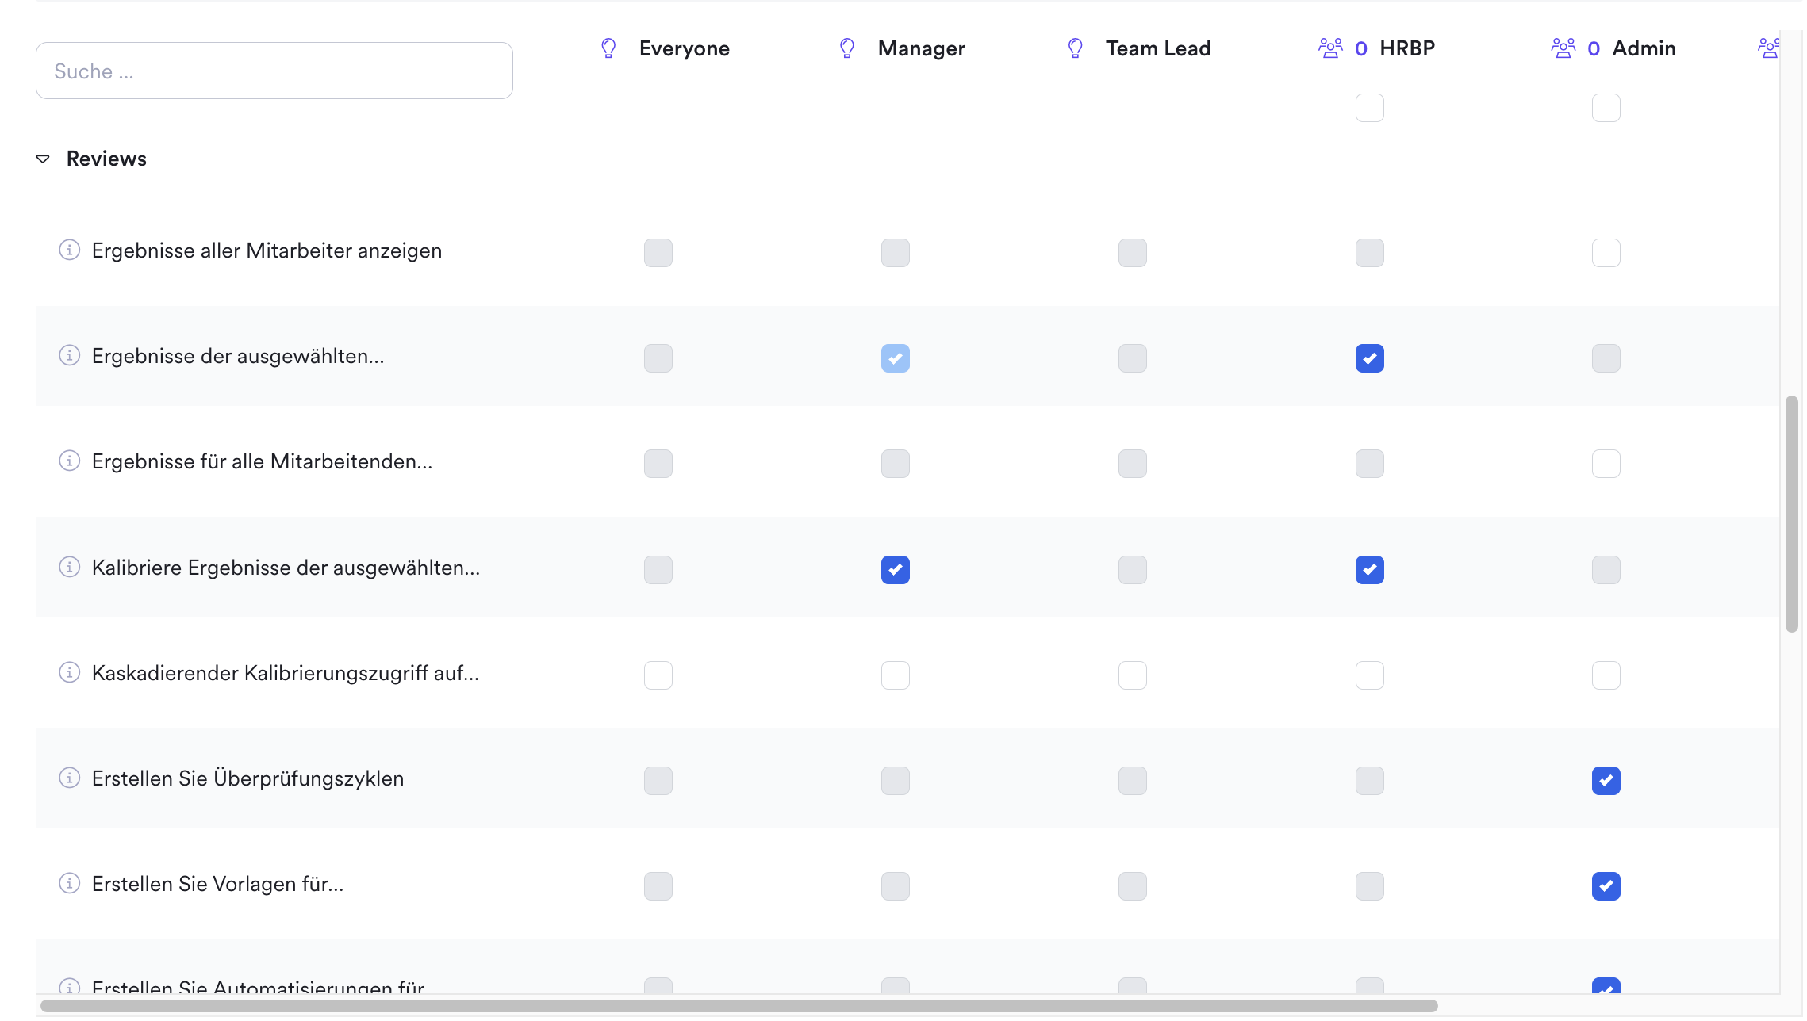Viewport: 1807px width, 1021px height.
Task: Check Manager for Kaskadierender Kalibrierungszugriff
Action: click(x=896, y=675)
